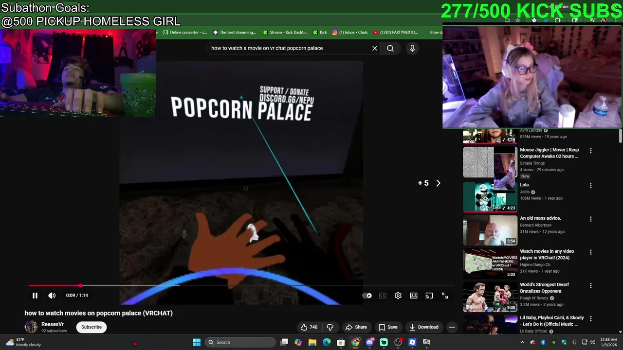This screenshot has height=350, width=623.
Task: Click the cast to TV icon
Action: coord(429,296)
